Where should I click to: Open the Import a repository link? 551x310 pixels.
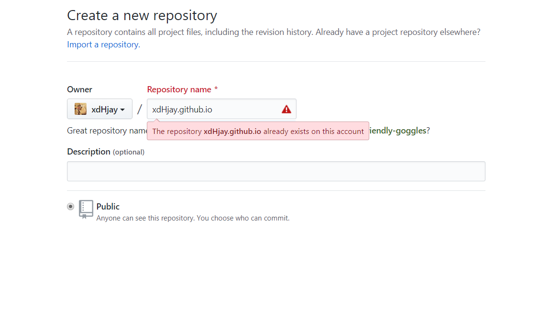pos(103,44)
